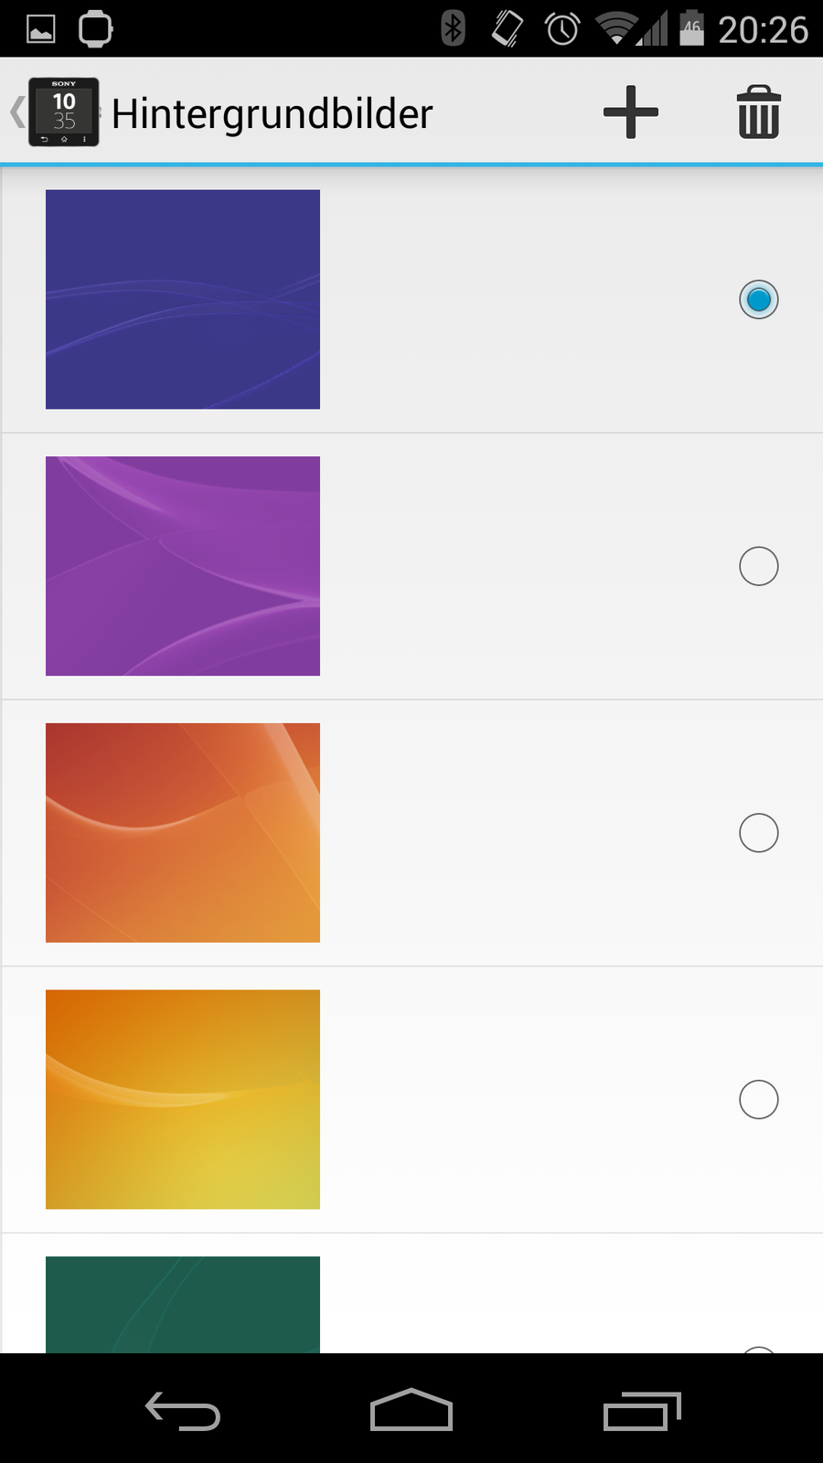Image resolution: width=823 pixels, height=1463 pixels.
Task: Tap the Hintergrundbilder title
Action: click(272, 114)
